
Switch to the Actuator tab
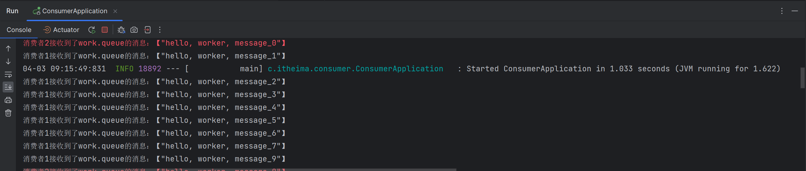pos(62,30)
